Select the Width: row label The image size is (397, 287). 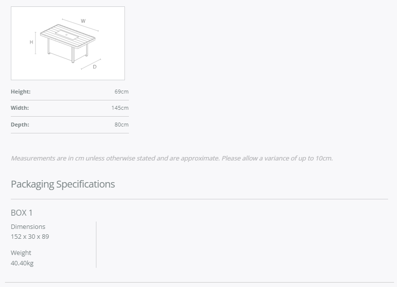[x=20, y=108]
